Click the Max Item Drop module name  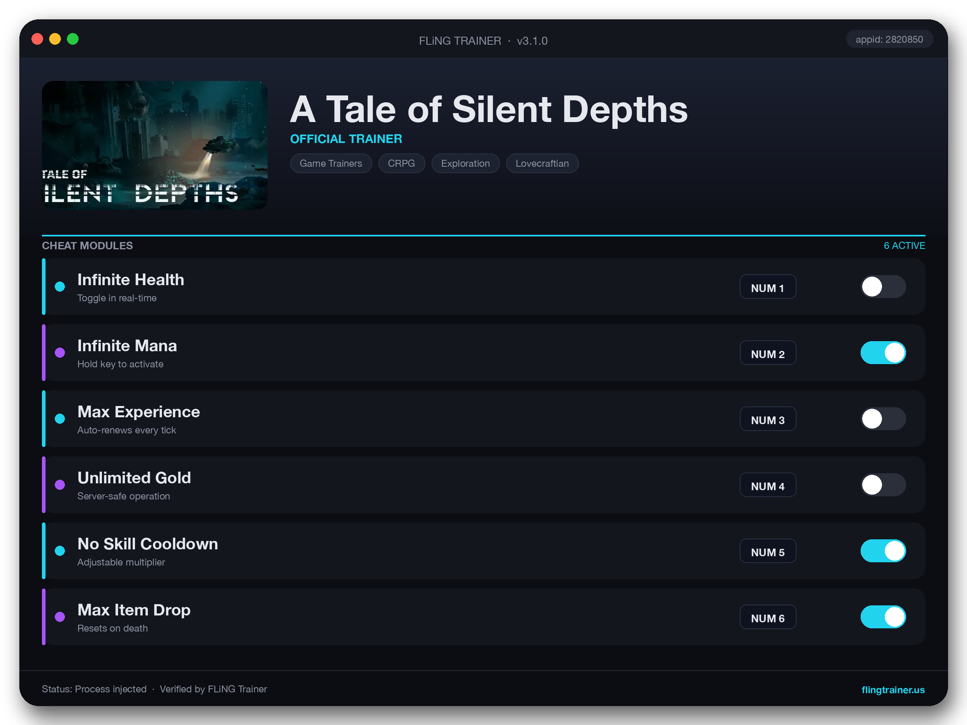[134, 610]
